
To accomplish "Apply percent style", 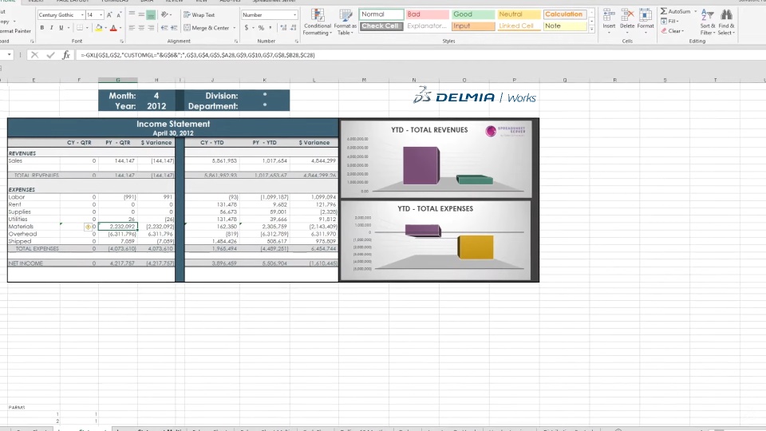I will click(261, 28).
